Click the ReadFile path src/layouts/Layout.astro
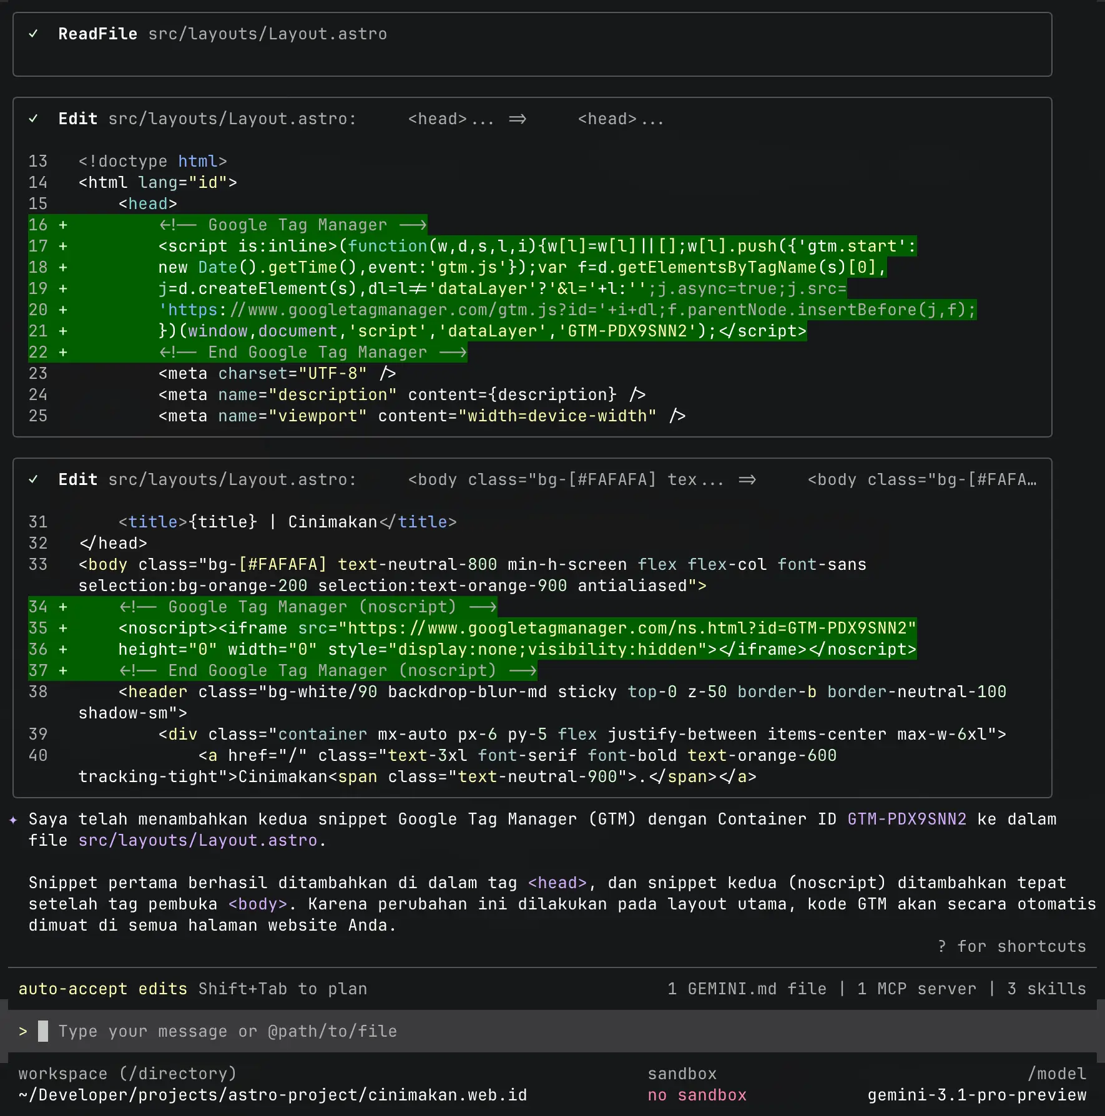This screenshot has width=1105, height=1116. tap(268, 34)
